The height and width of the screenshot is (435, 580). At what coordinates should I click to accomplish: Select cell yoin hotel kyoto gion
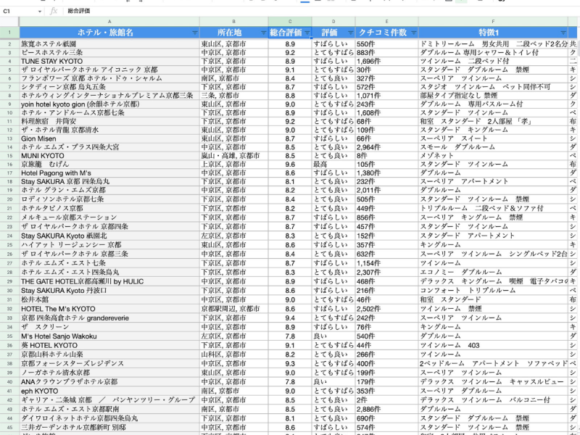coord(109,104)
